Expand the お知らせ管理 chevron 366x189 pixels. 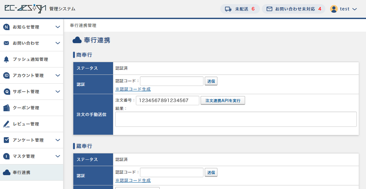click(58, 27)
